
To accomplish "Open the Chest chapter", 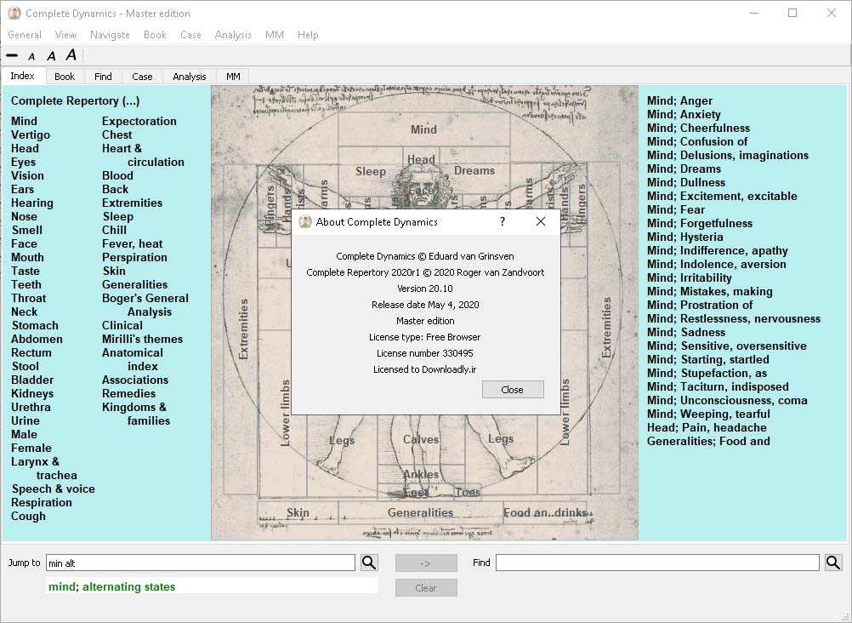I will (116, 135).
